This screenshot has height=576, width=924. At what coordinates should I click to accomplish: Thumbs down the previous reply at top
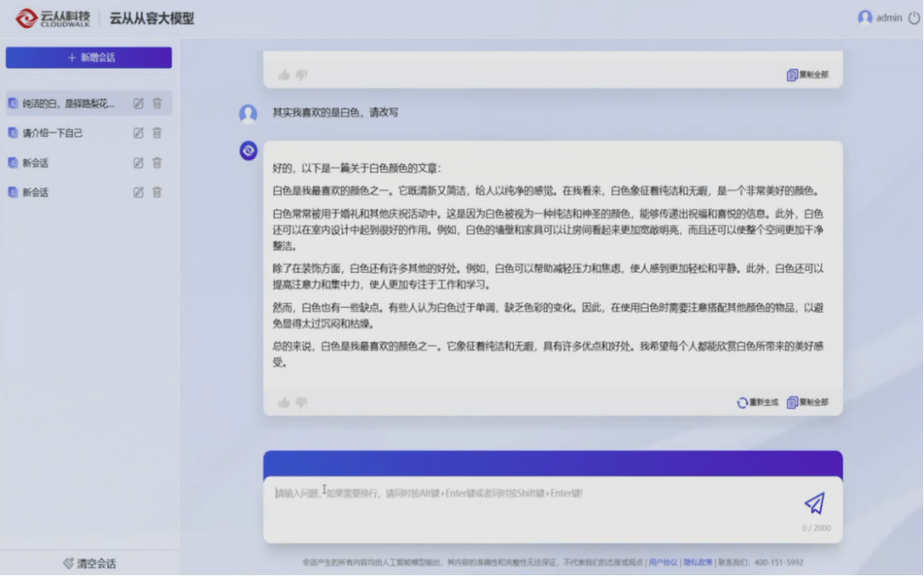[302, 74]
